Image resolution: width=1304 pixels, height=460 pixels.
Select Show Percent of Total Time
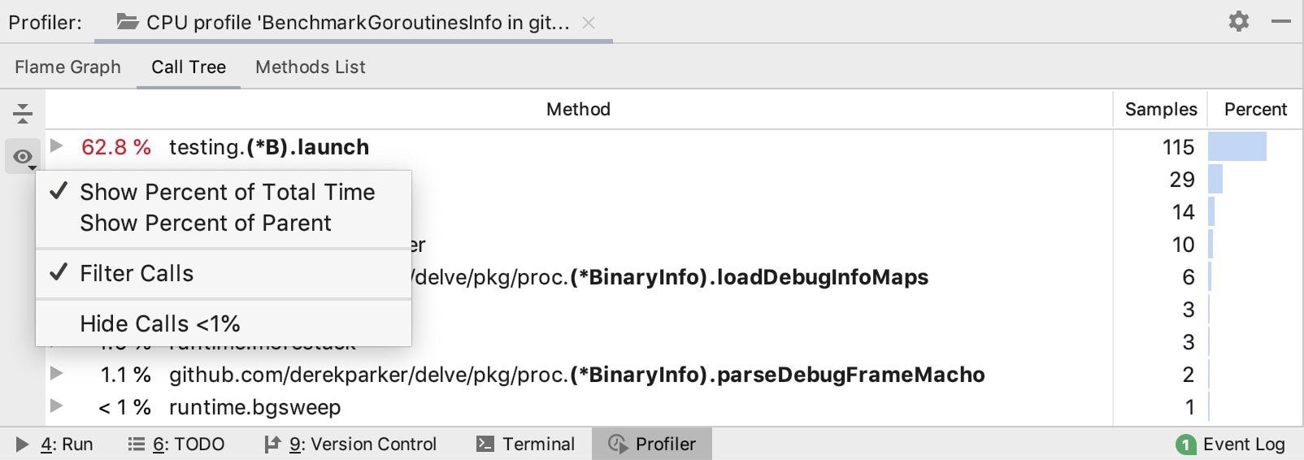click(227, 192)
